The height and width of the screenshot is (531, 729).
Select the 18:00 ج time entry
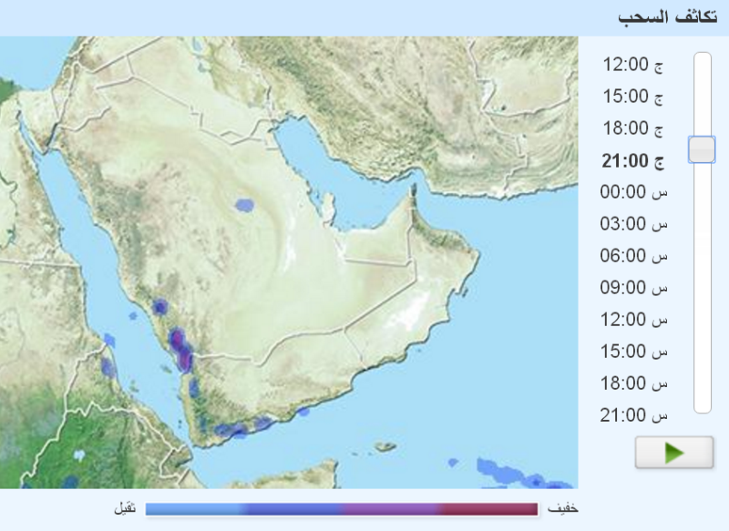(632, 128)
